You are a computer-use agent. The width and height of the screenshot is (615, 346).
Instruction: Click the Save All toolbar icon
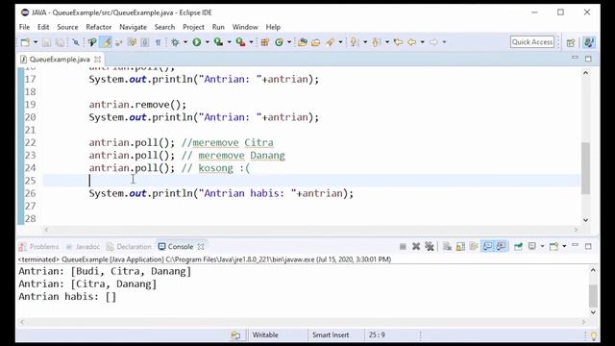tap(60, 42)
